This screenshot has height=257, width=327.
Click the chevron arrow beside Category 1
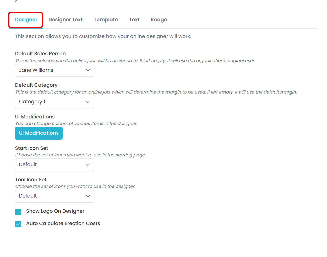point(88,102)
